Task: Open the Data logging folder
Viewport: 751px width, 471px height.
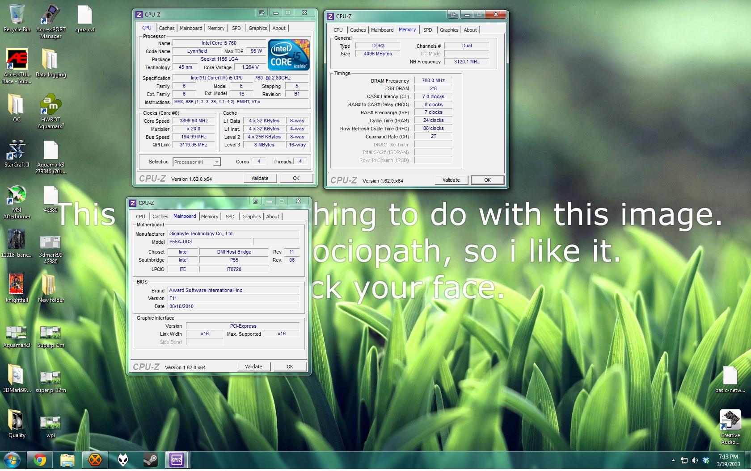Action: (x=51, y=63)
